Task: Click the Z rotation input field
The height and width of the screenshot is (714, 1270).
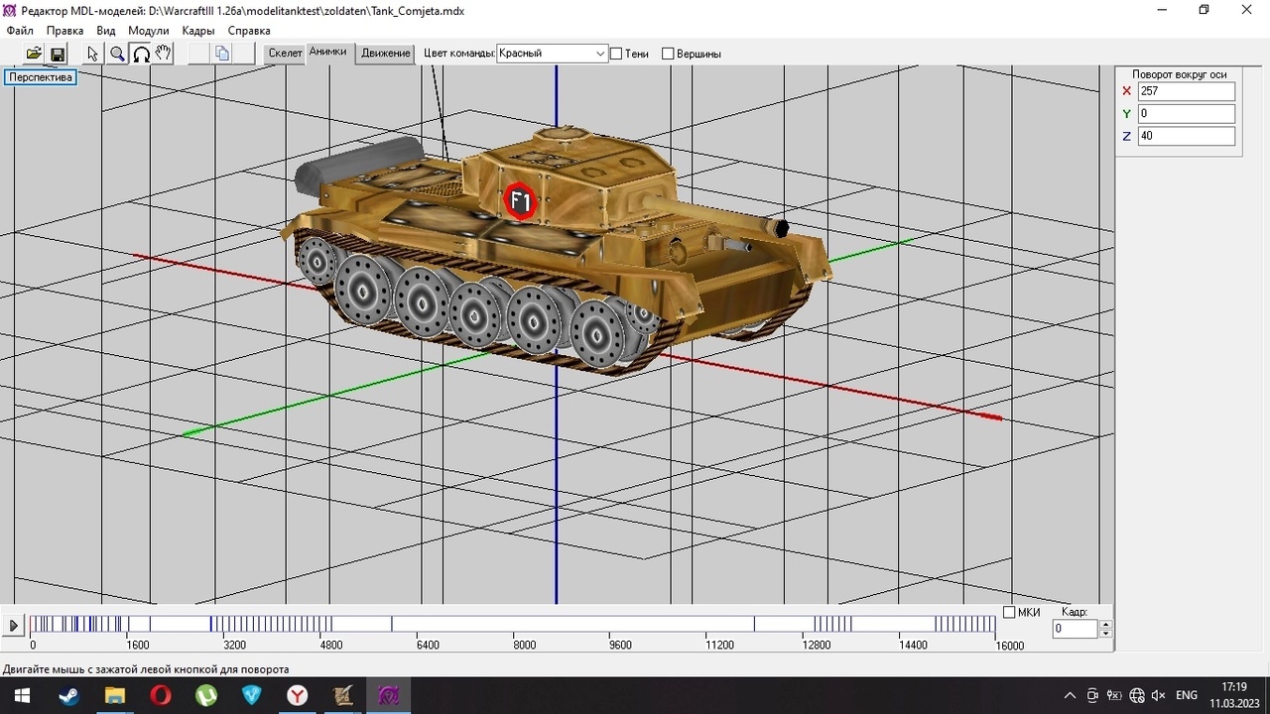Action: pyautogui.click(x=1187, y=136)
